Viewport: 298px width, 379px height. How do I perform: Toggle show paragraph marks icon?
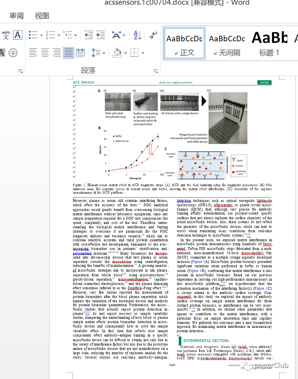coord(153,35)
